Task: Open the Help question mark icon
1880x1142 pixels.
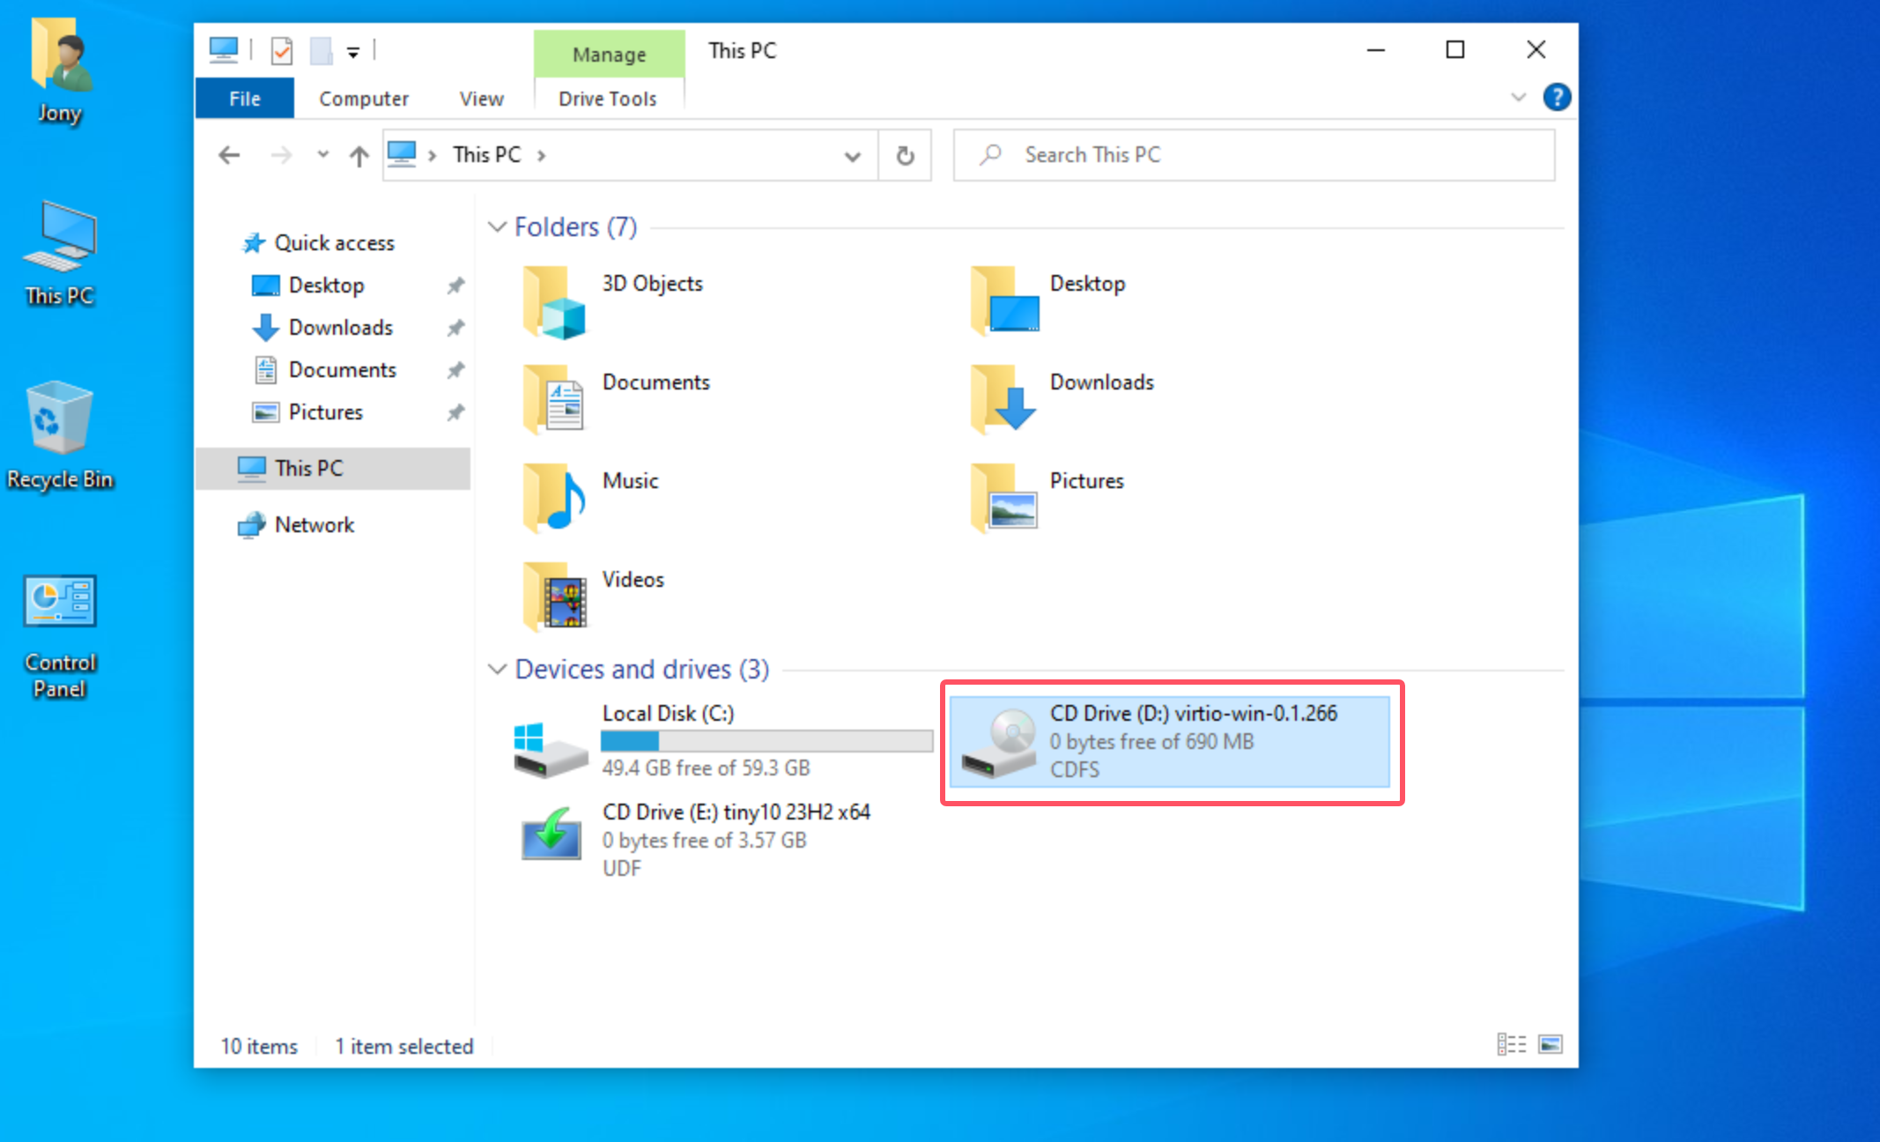Action: click(1557, 97)
